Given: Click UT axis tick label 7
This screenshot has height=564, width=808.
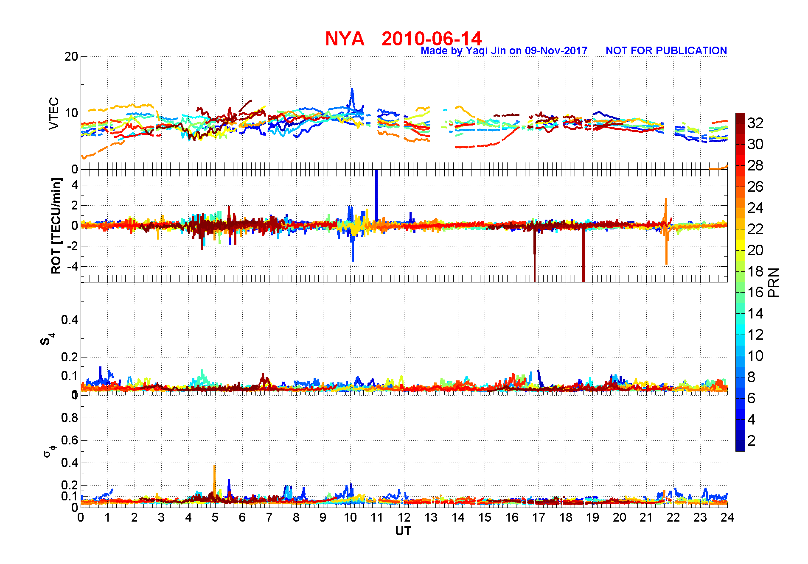Looking at the screenshot, I should click(x=269, y=517).
